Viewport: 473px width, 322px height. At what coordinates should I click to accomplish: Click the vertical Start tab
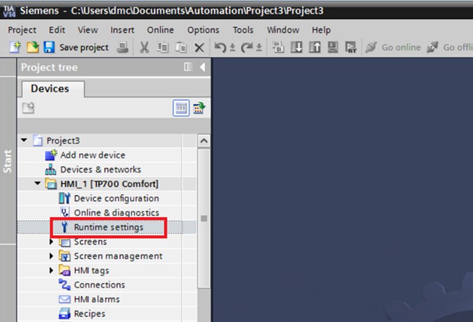coord(8,161)
